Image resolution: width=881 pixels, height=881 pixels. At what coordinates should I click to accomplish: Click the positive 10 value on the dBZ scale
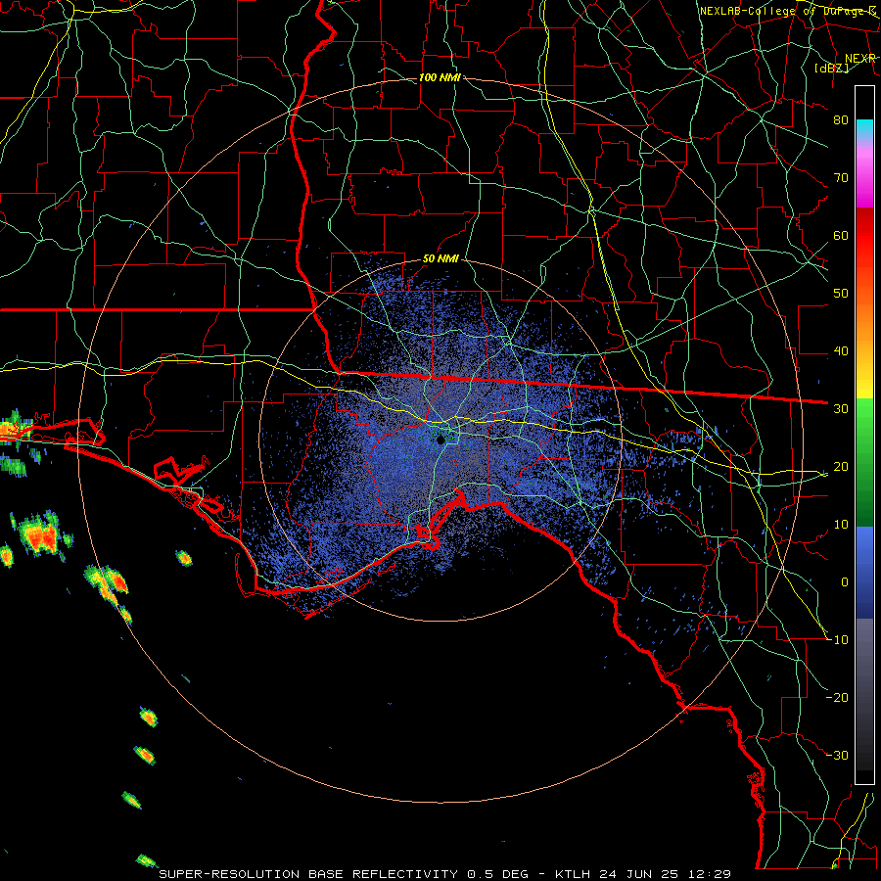(841, 525)
